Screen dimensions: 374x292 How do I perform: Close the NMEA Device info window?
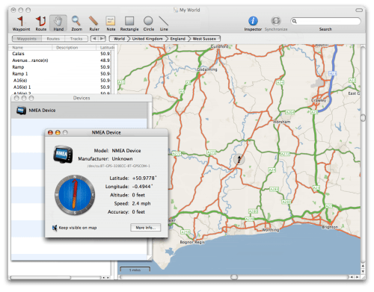[x=50, y=133]
